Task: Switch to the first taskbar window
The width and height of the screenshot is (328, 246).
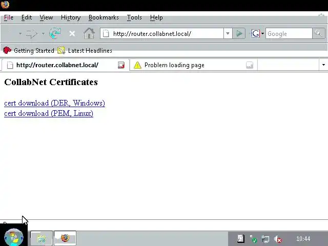Action: click(42, 238)
